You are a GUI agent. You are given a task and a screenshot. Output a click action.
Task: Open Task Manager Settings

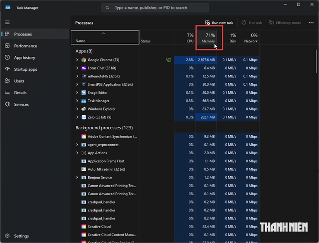pyautogui.click(x=35, y=236)
